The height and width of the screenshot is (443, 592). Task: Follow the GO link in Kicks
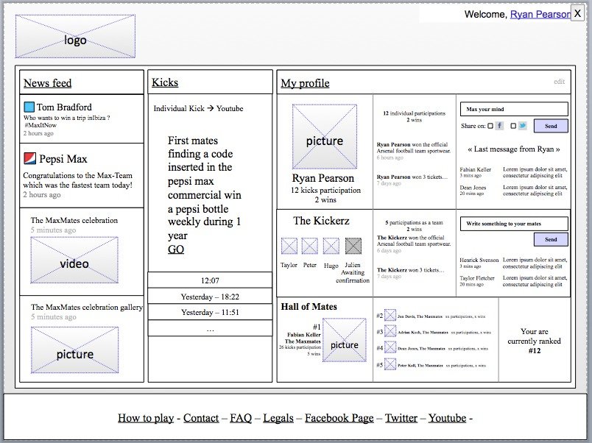pos(176,249)
